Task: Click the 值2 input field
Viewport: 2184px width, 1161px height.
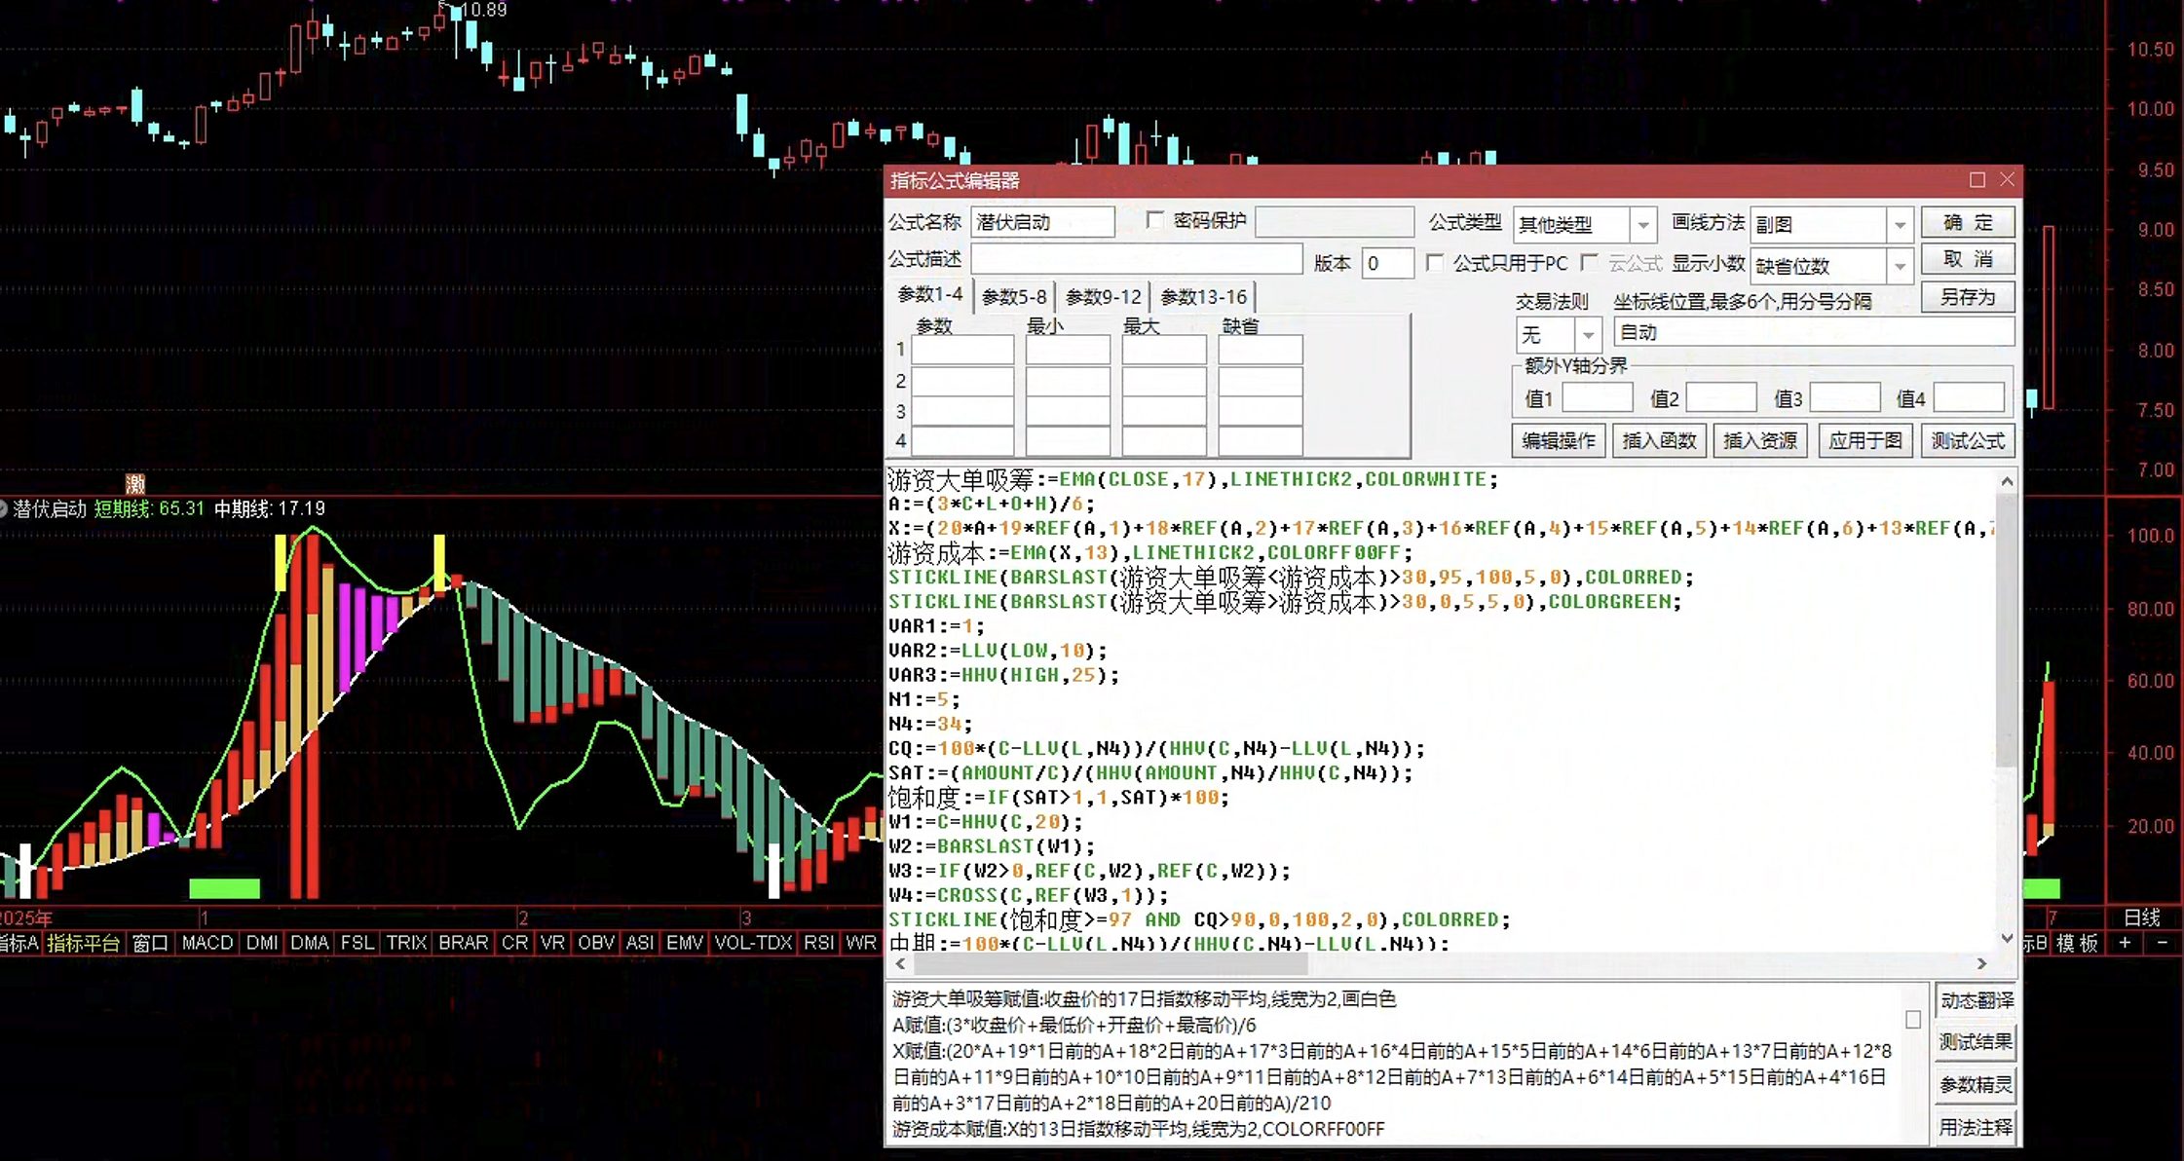Action: (x=1721, y=397)
